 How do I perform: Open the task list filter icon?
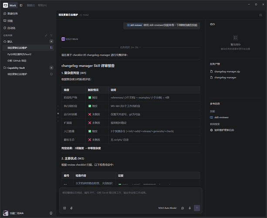pyautogui.click(x=51, y=35)
